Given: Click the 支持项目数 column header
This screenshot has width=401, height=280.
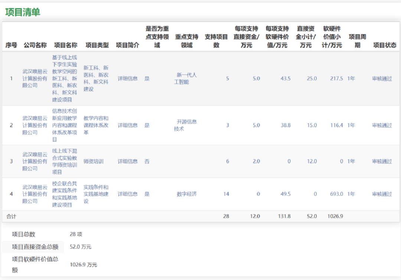Looking at the screenshot, I should point(216,41).
